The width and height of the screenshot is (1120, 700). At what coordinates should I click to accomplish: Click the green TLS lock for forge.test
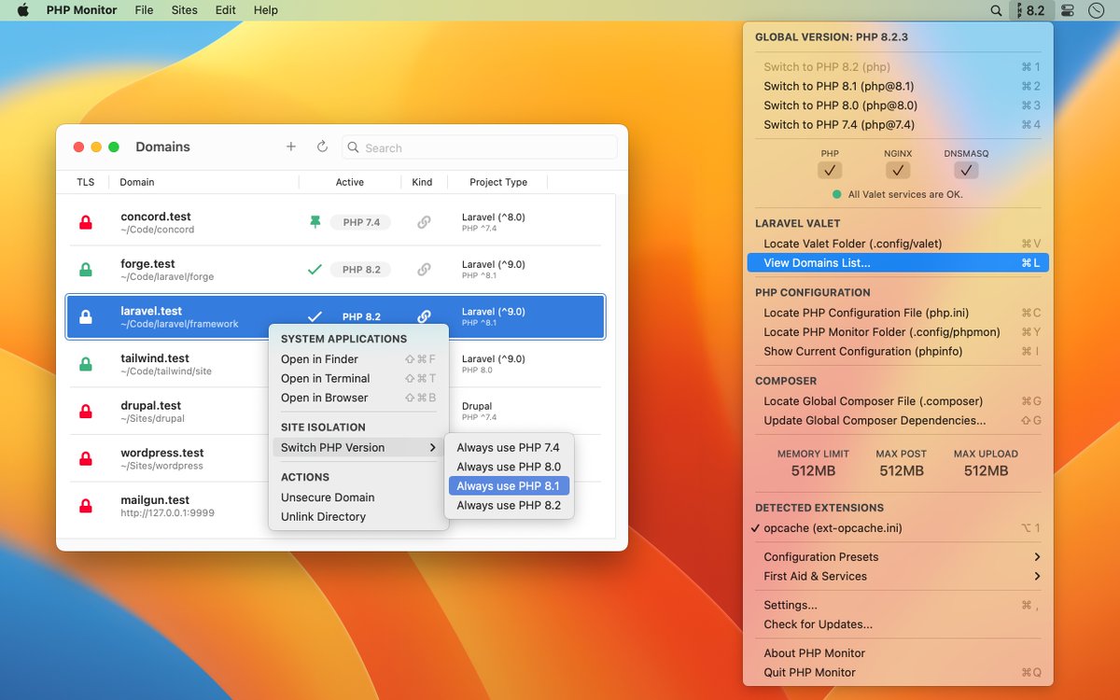click(x=85, y=269)
